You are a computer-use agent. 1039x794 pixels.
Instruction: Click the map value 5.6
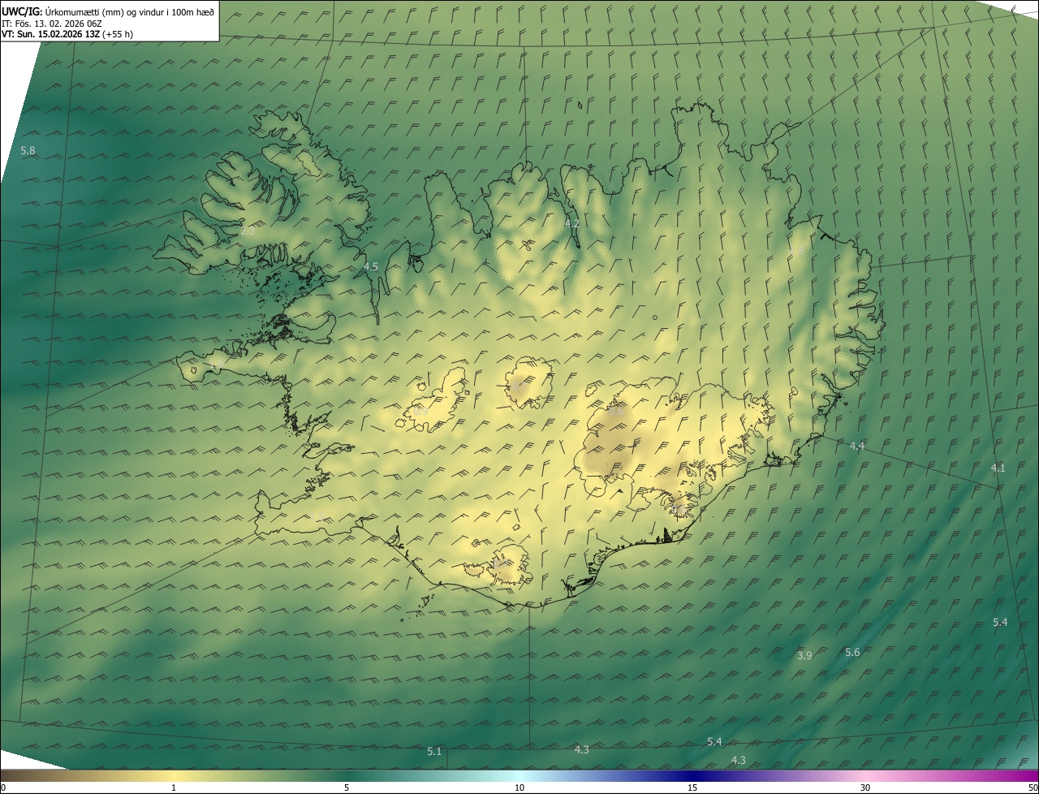tap(852, 653)
